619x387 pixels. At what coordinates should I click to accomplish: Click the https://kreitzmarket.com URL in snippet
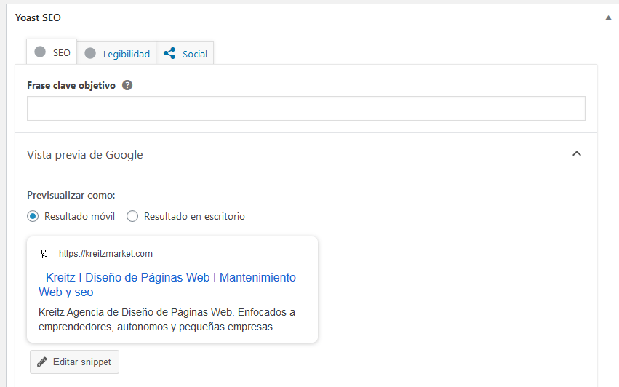pos(105,254)
